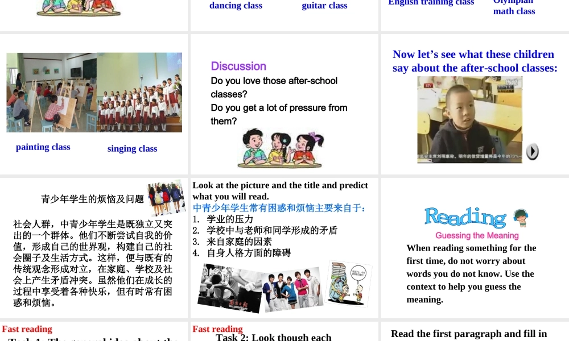
Task: Click the three cartoon kids under Discussion
Action: pyautogui.click(x=280, y=148)
